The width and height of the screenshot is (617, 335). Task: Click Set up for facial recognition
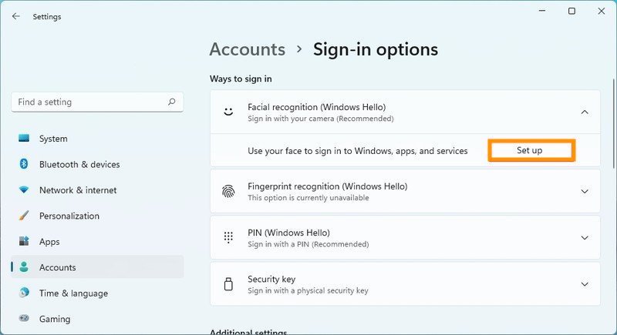(x=531, y=150)
